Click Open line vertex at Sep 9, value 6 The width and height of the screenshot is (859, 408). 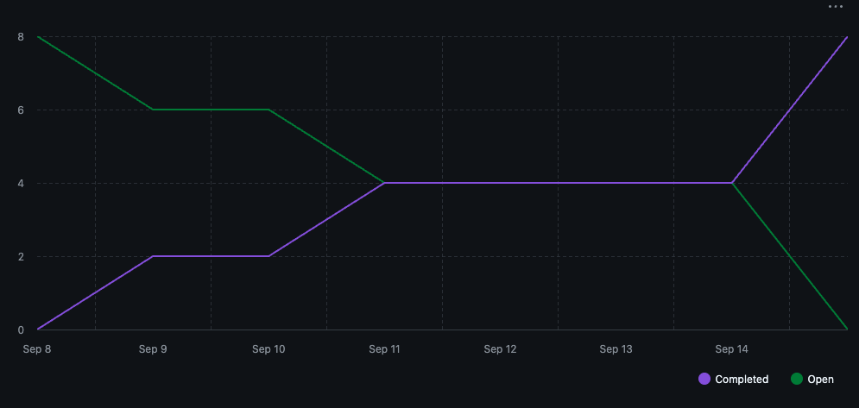pos(153,110)
